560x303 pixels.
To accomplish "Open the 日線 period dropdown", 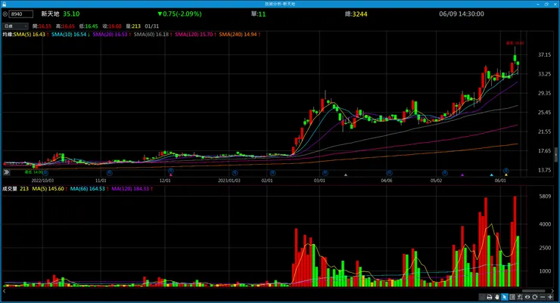I will (15, 26).
